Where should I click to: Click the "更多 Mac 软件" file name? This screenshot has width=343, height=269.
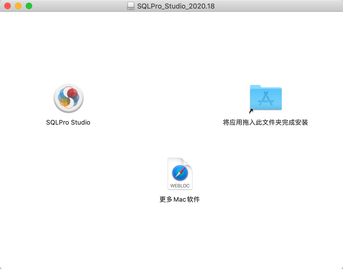[x=180, y=199]
